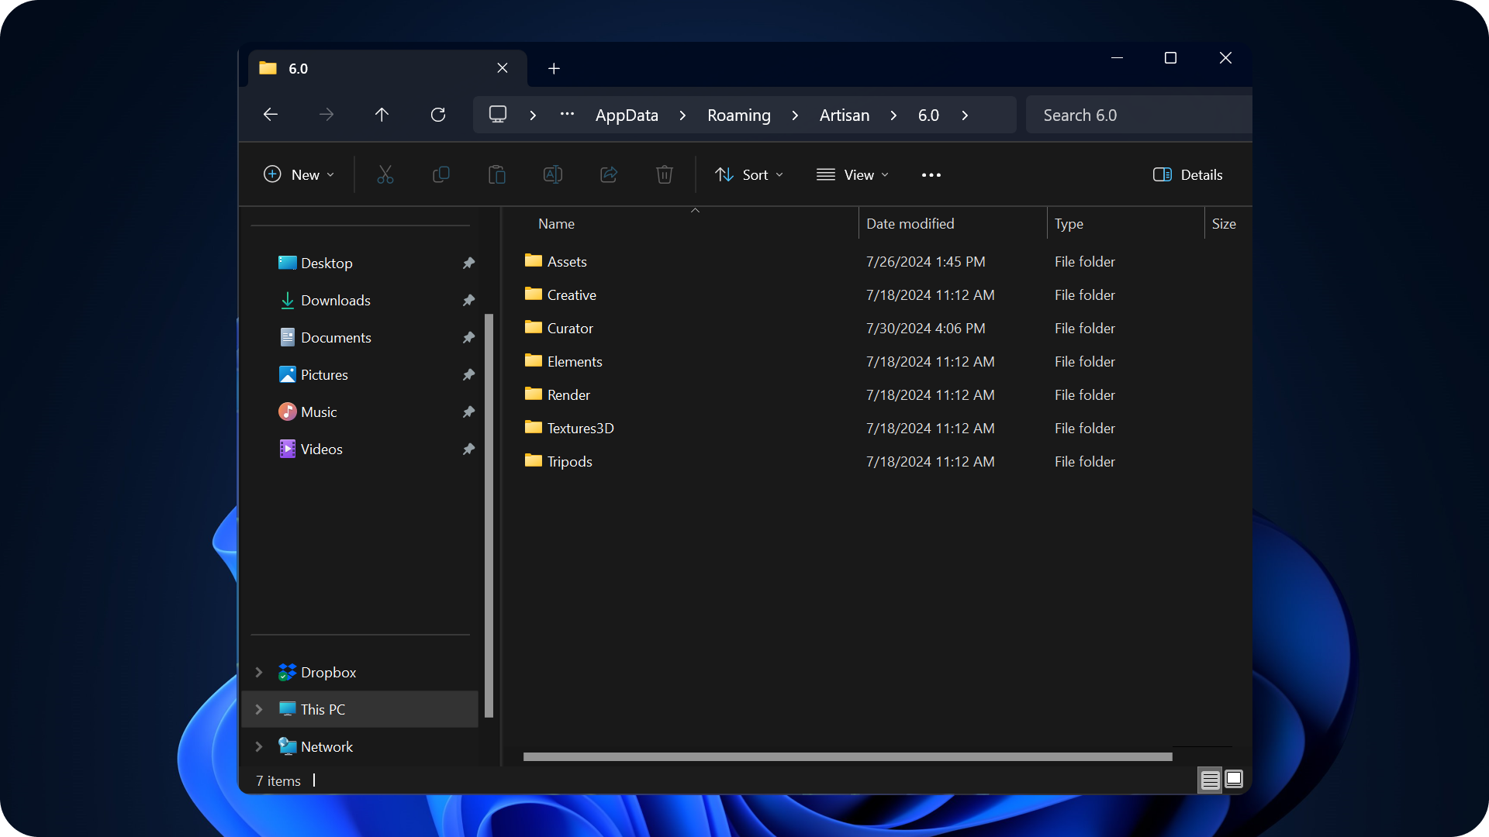The height and width of the screenshot is (837, 1489).
Task: Expand the This PC tree node
Action: coord(259,709)
